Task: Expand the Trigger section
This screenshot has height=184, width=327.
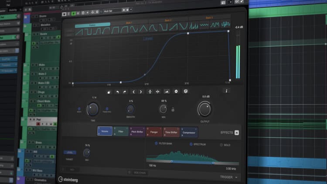Action: [236, 177]
